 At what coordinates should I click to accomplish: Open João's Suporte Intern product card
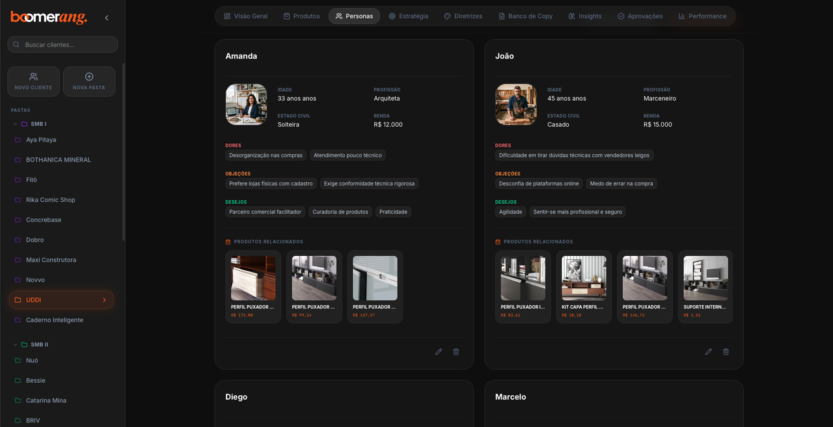[x=705, y=287]
